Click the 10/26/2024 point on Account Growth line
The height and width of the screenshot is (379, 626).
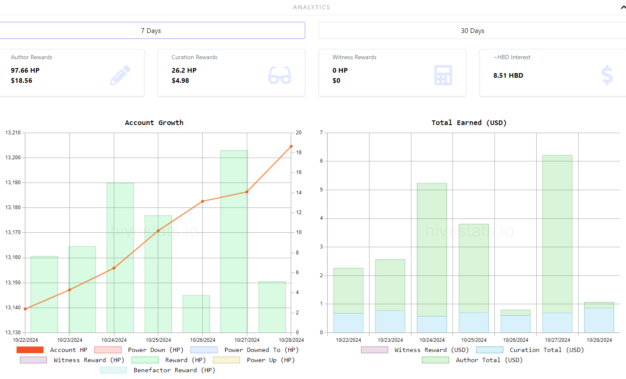point(203,201)
